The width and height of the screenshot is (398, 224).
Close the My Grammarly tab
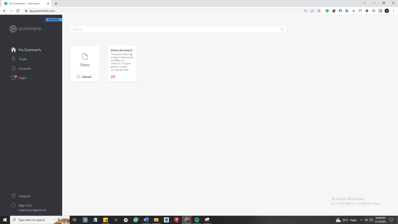point(48,3)
